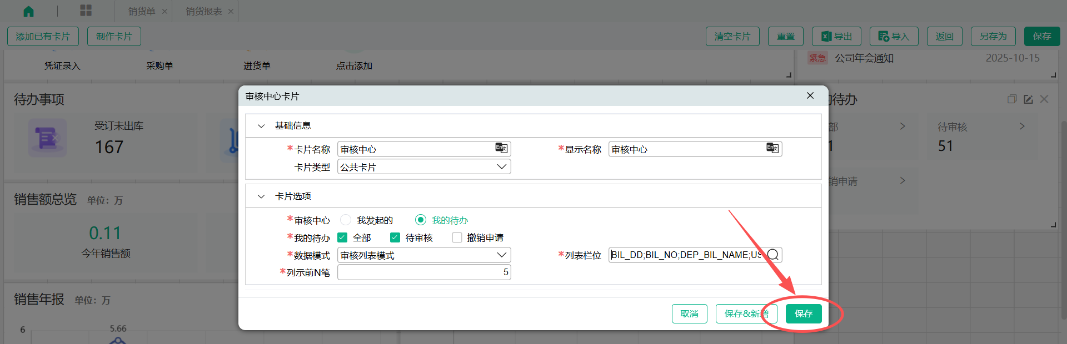Click the 导出 Excel export button
The height and width of the screenshot is (344, 1067).
836,37
